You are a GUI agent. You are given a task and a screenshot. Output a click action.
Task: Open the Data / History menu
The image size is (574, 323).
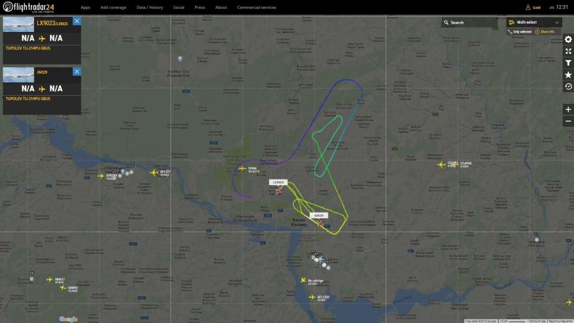[x=150, y=7]
